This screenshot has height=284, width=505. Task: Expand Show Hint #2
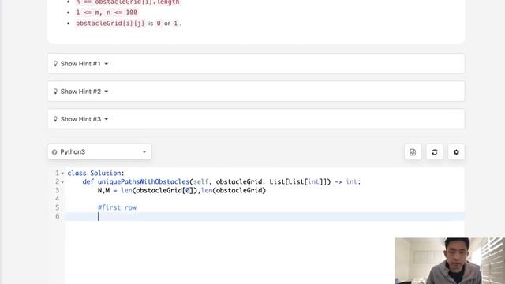256,92
